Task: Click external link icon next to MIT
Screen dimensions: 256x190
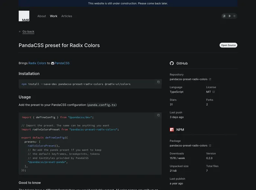Action: point(214,92)
